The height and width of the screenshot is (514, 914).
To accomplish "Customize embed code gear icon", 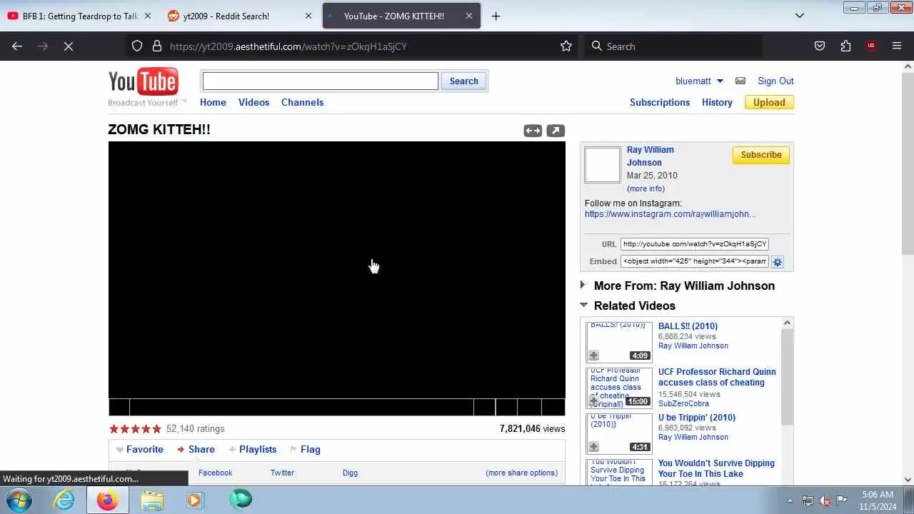I will 778,262.
